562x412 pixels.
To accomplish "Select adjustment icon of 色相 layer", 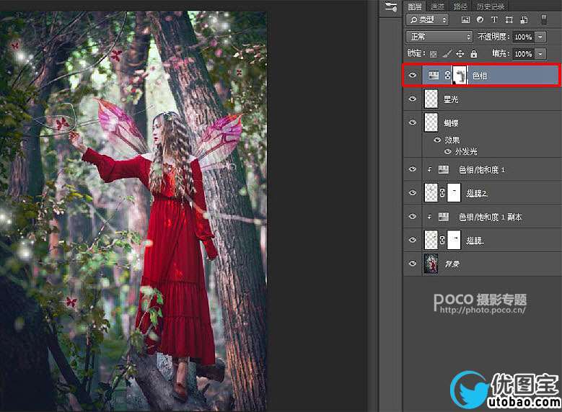I will [434, 75].
